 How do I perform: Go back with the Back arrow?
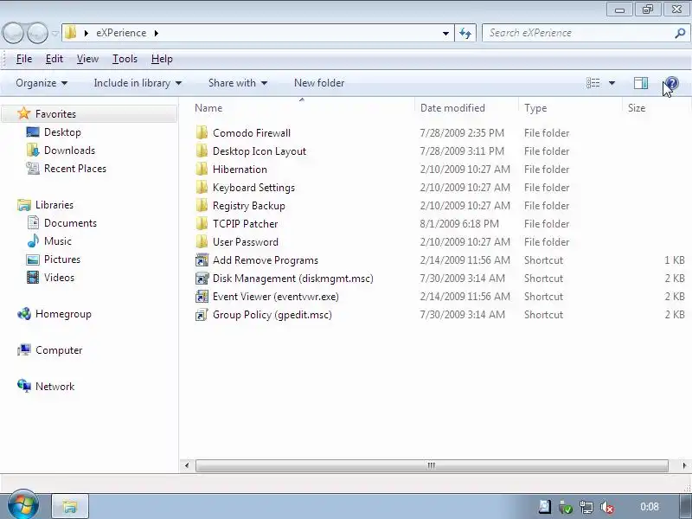pos(13,33)
